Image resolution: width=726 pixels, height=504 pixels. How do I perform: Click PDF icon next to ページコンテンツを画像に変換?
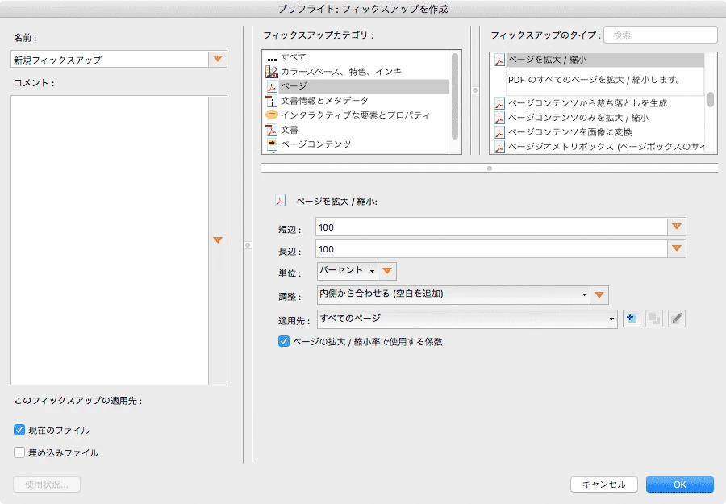(x=499, y=132)
